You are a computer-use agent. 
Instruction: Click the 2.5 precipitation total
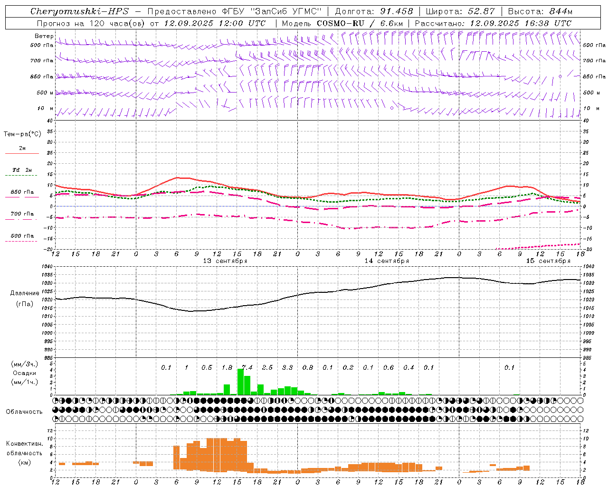click(x=267, y=367)
